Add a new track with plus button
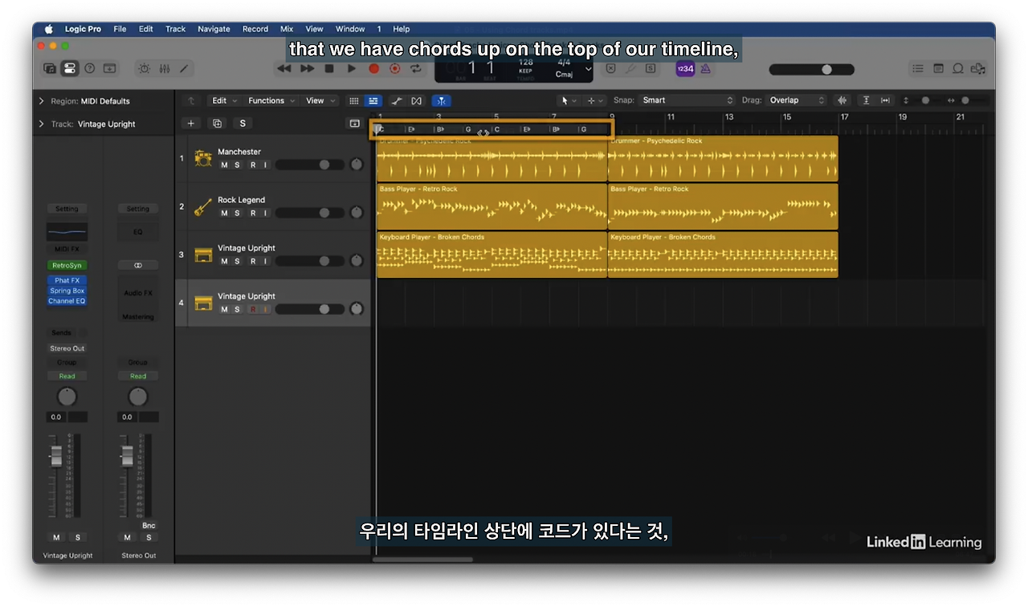Image resolution: width=1028 pixels, height=607 pixels. 191,123
